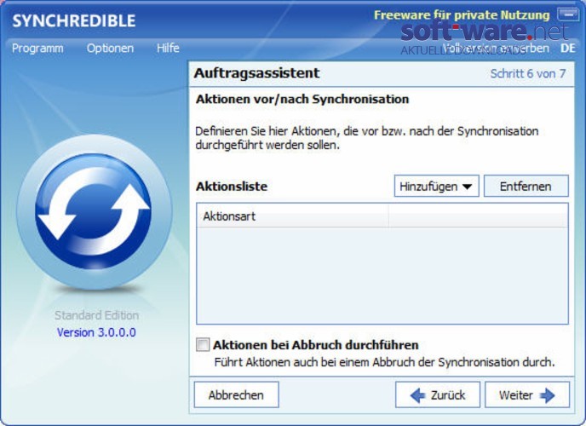Click the Schritt 6 von 7 indicator
Screen dimensions: 586x426
point(528,73)
